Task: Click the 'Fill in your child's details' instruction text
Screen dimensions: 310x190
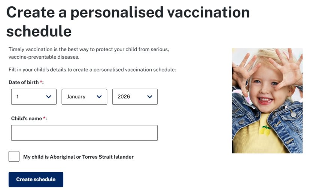Action: click(92, 69)
